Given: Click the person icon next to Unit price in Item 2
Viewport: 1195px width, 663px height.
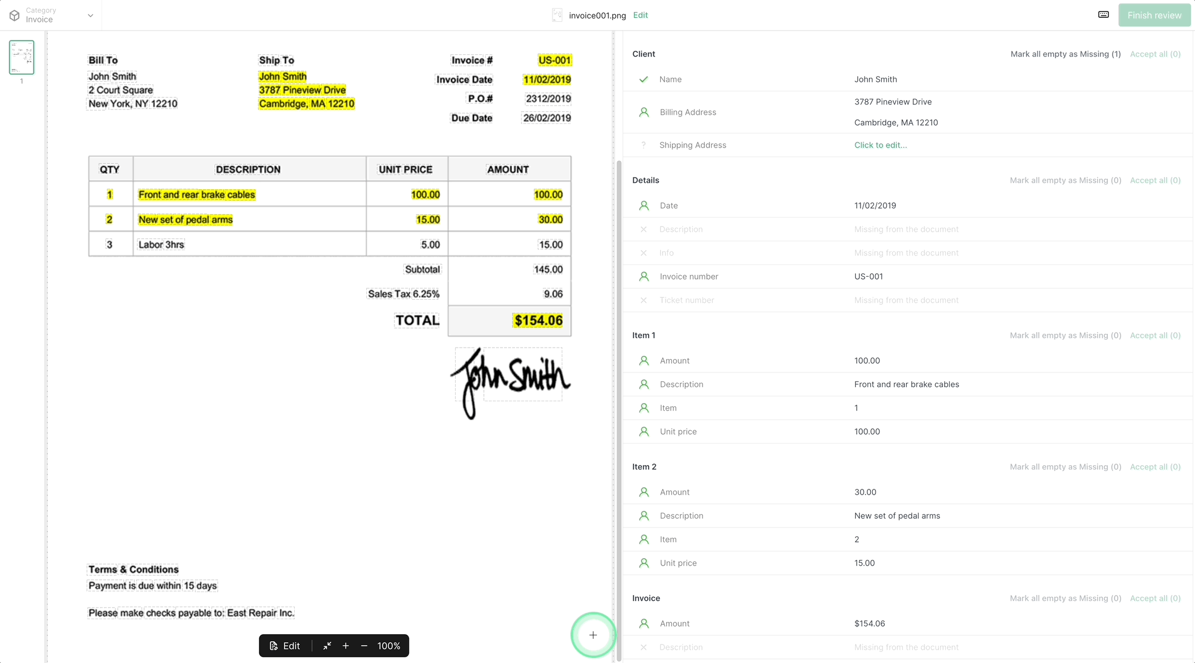Looking at the screenshot, I should pos(644,563).
